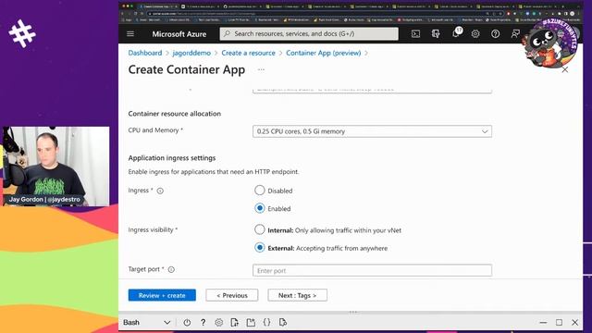
Task: Choose External ingress visibility
Action: [x=259, y=248]
